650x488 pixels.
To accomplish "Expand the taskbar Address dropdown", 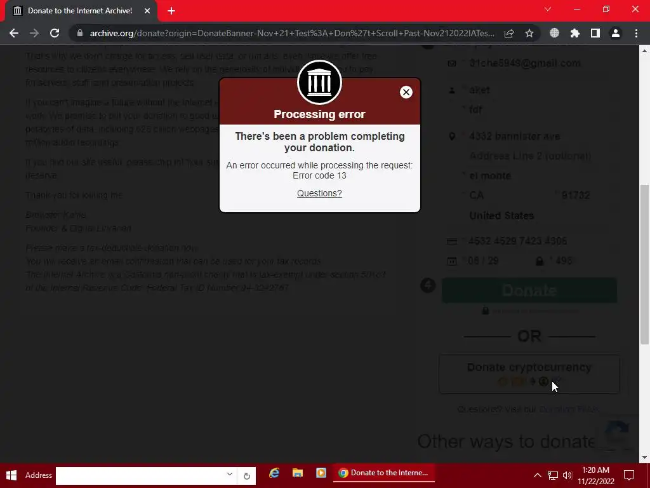I will 230,474.
